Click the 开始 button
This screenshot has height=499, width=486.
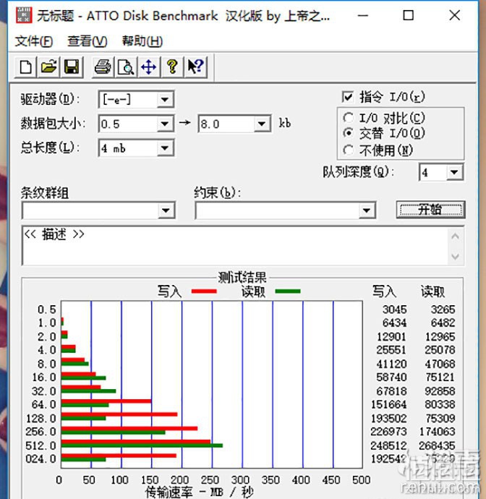pyautogui.click(x=430, y=210)
